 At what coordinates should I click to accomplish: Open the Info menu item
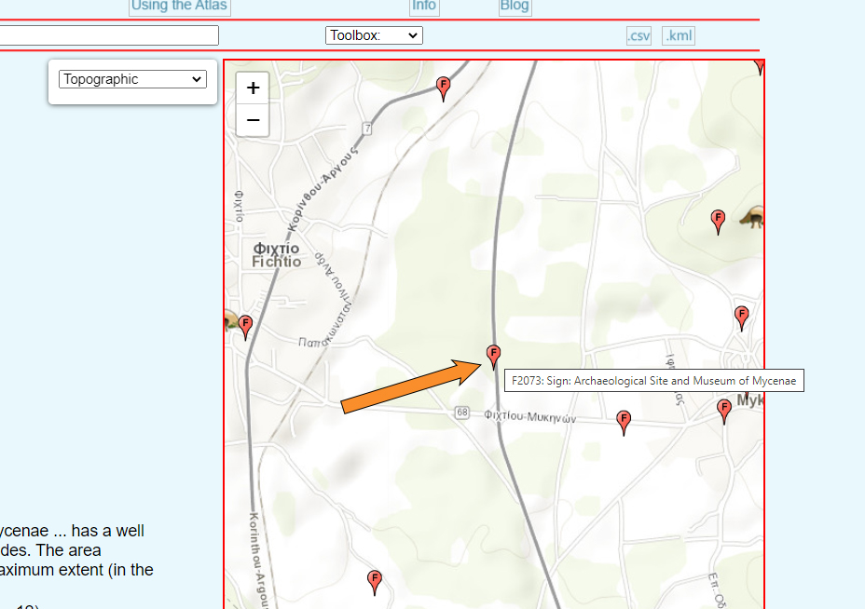click(x=424, y=6)
